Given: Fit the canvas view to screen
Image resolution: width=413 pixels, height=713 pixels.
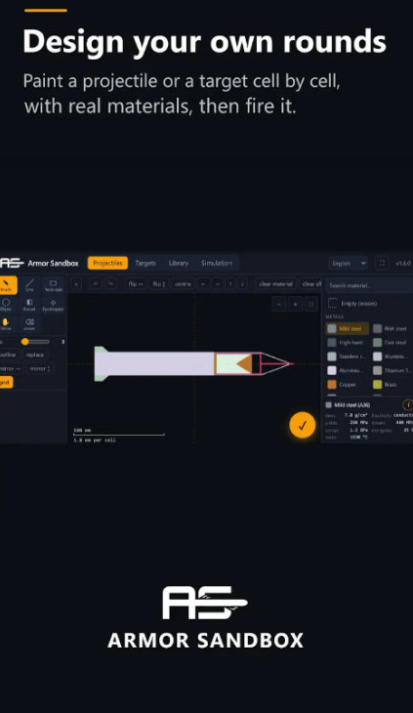Looking at the screenshot, I should [310, 304].
